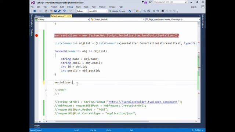
Task: Click the Decrease Indent icon
Action: click(x=154, y=11)
